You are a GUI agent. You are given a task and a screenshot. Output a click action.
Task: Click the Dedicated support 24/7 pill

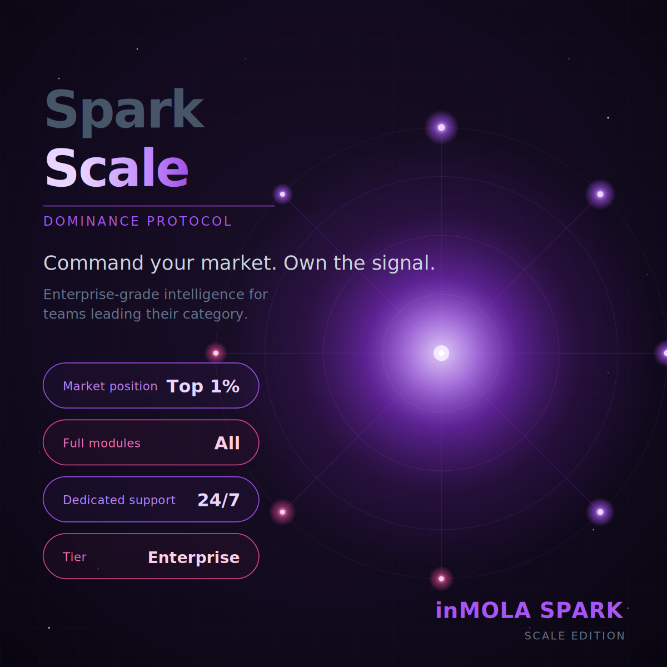pyautogui.click(x=151, y=499)
